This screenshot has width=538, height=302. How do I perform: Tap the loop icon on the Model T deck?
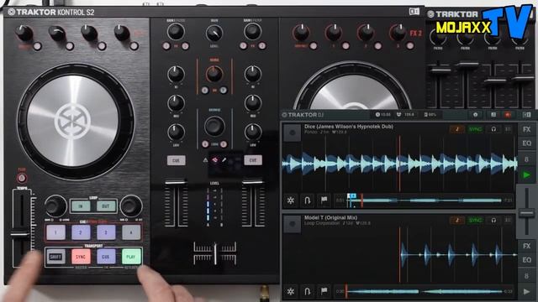[x=308, y=292]
